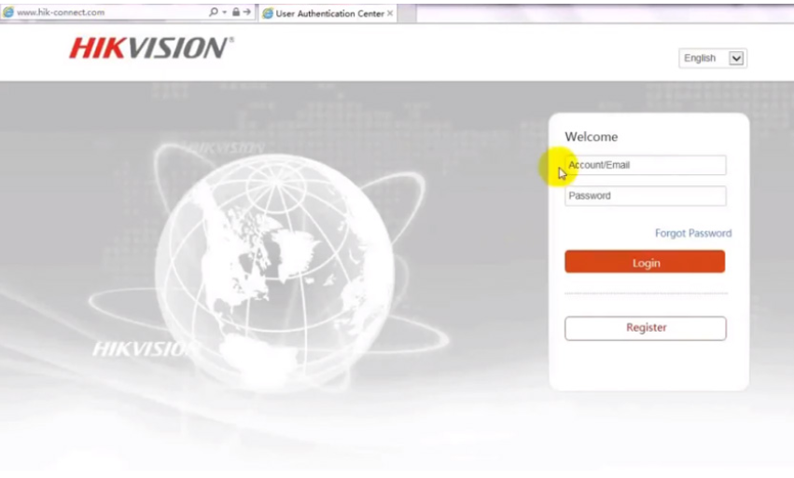Click the IE page icon on the tab
The height and width of the screenshot is (478, 794).
[x=268, y=14]
